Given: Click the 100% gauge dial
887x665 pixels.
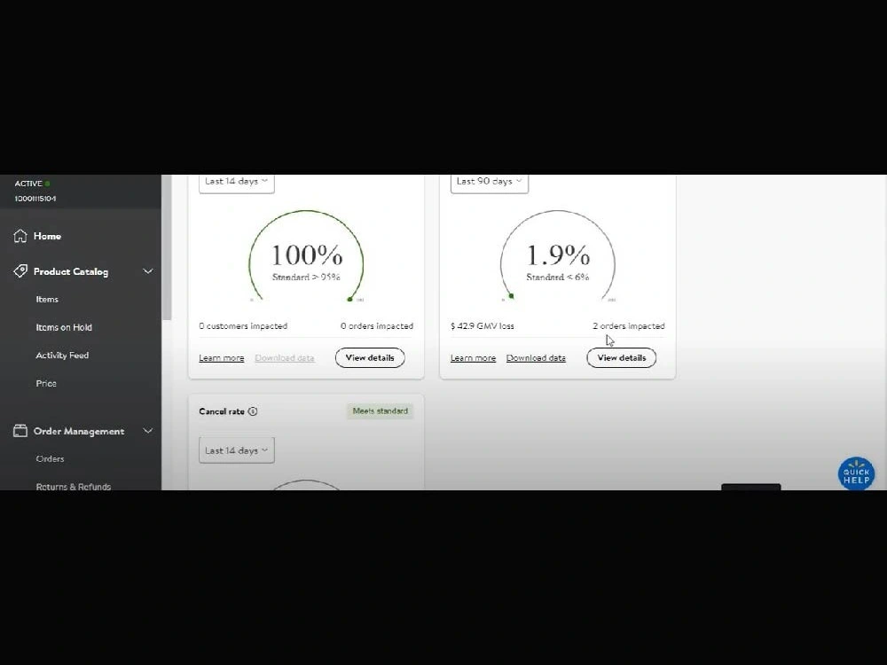Looking at the screenshot, I should [306, 255].
